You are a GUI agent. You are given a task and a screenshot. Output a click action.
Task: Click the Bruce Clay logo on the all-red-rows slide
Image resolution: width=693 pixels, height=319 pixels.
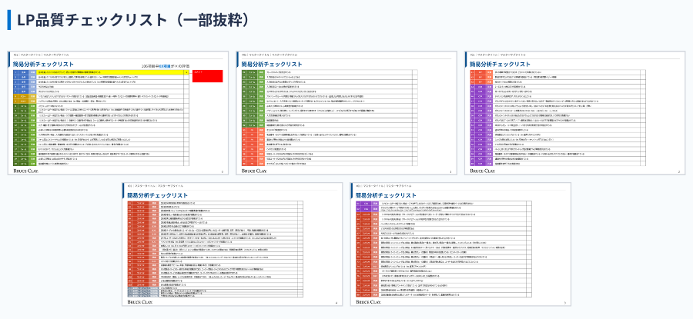139,302
